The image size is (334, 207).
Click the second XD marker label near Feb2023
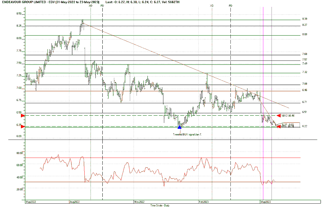(x=212, y=6)
